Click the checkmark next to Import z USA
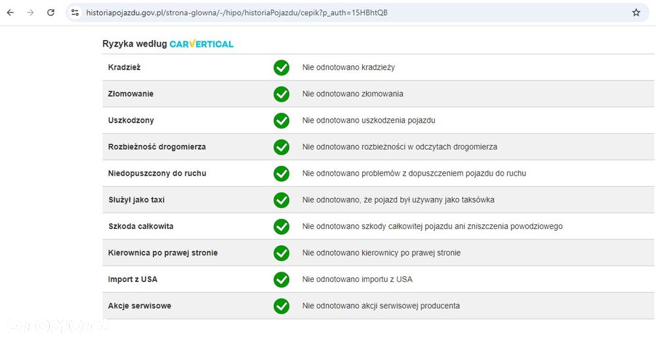The image size is (656, 339). coord(281,279)
